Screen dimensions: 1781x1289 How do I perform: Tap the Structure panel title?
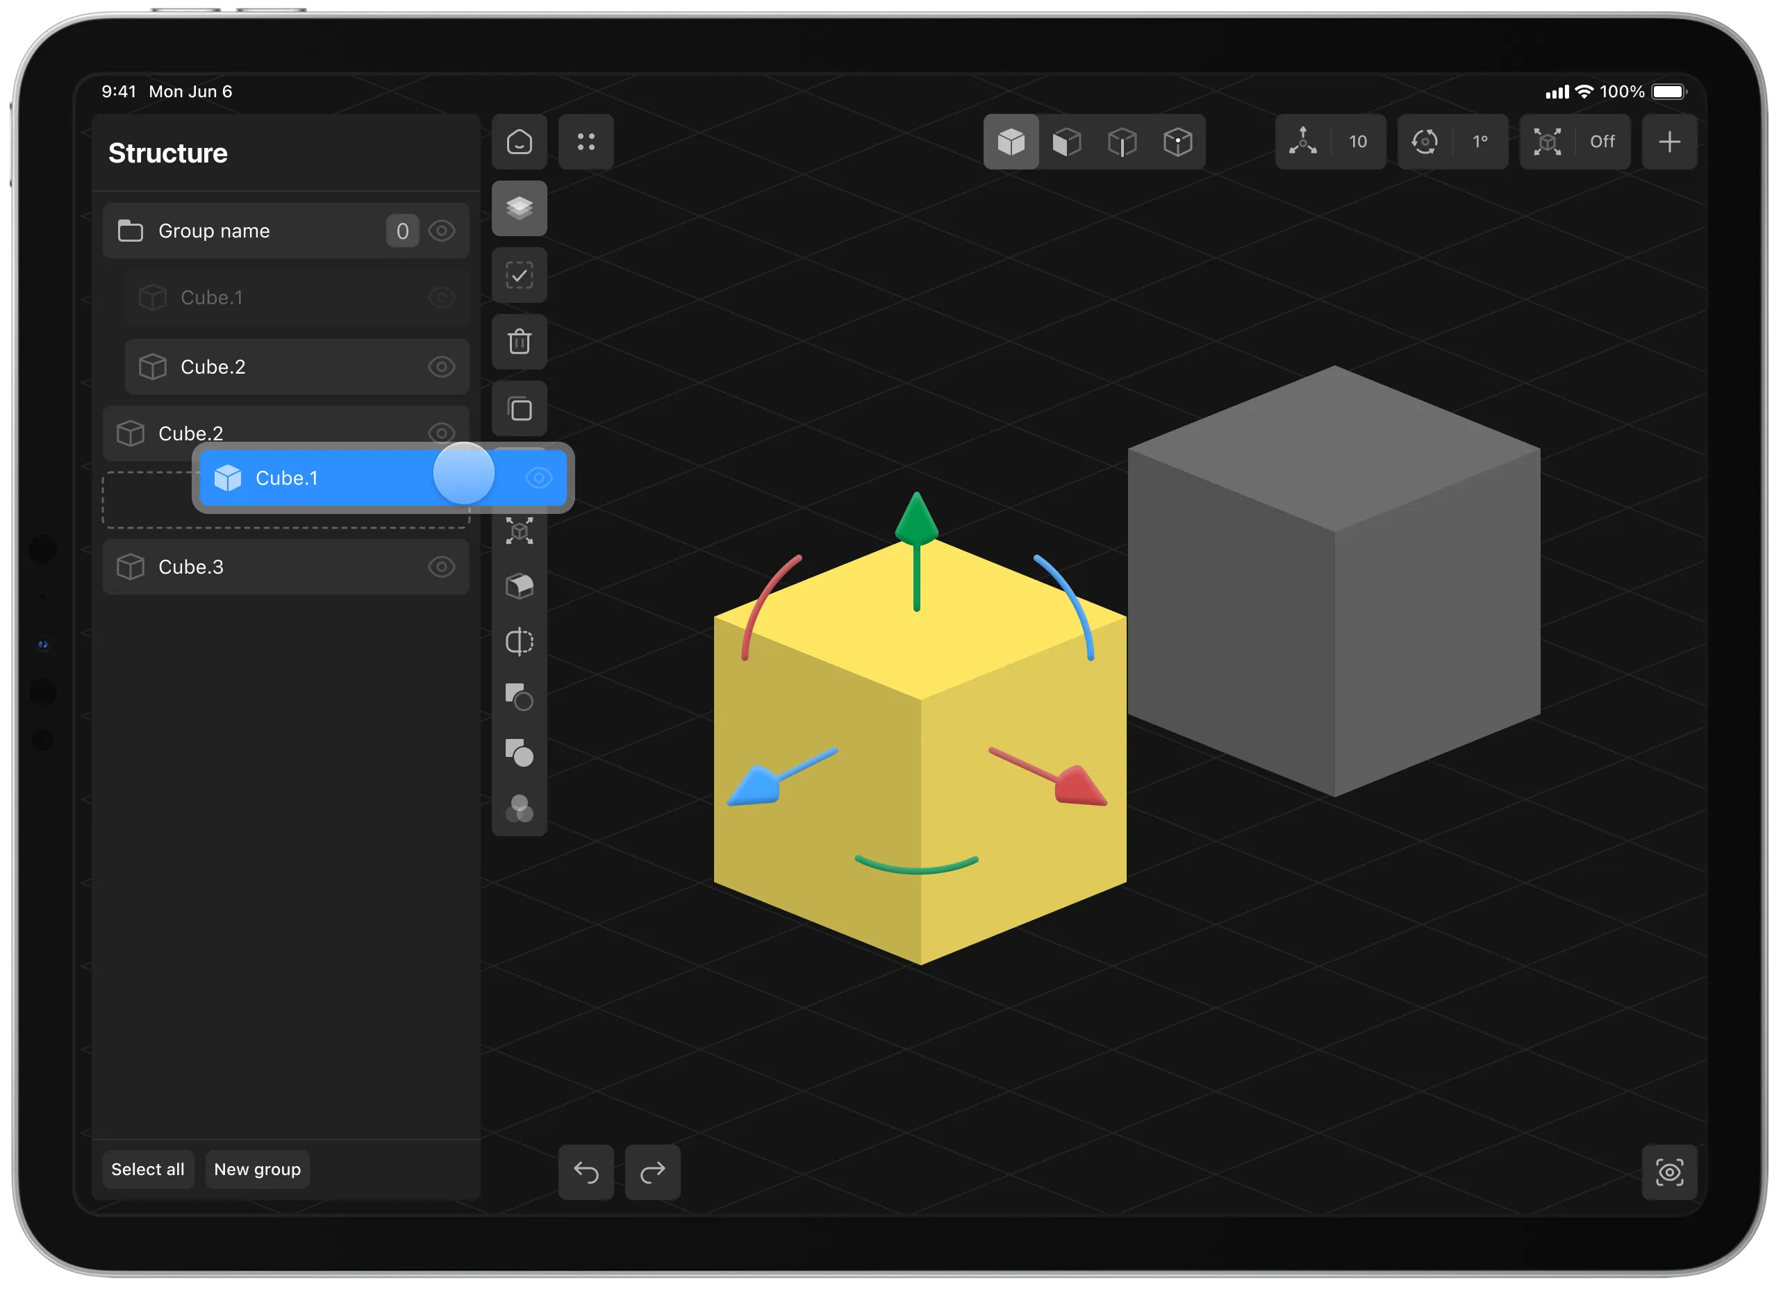click(x=168, y=153)
